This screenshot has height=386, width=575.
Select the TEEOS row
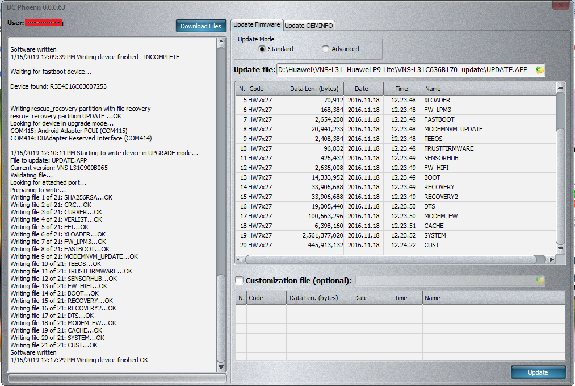click(396, 139)
